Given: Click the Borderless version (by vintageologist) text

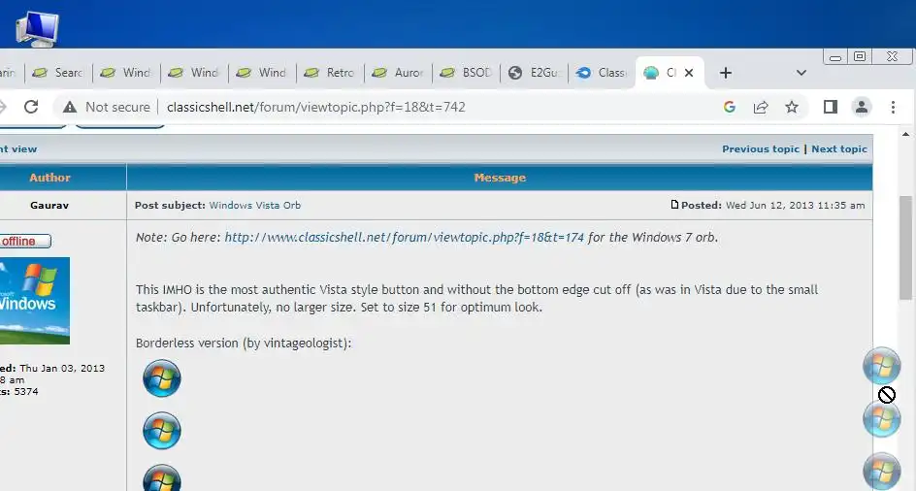Looking at the screenshot, I should click(x=244, y=344).
